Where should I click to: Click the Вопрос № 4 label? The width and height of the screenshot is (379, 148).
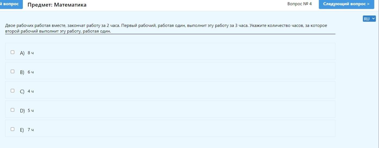coord(300,4)
